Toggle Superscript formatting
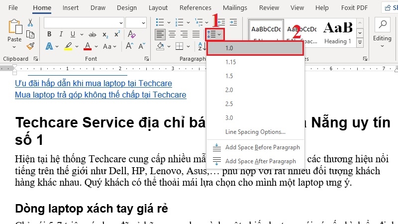 point(117,34)
